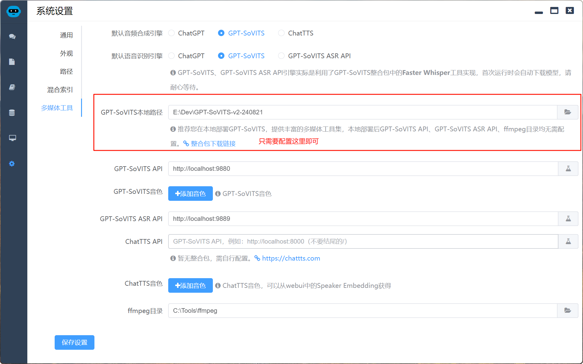583x364 pixels.
Task: Open the 外观 settings tab
Action: [x=66, y=53]
